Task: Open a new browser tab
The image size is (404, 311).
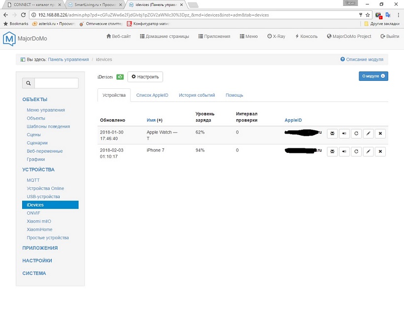Action: coord(193,5)
